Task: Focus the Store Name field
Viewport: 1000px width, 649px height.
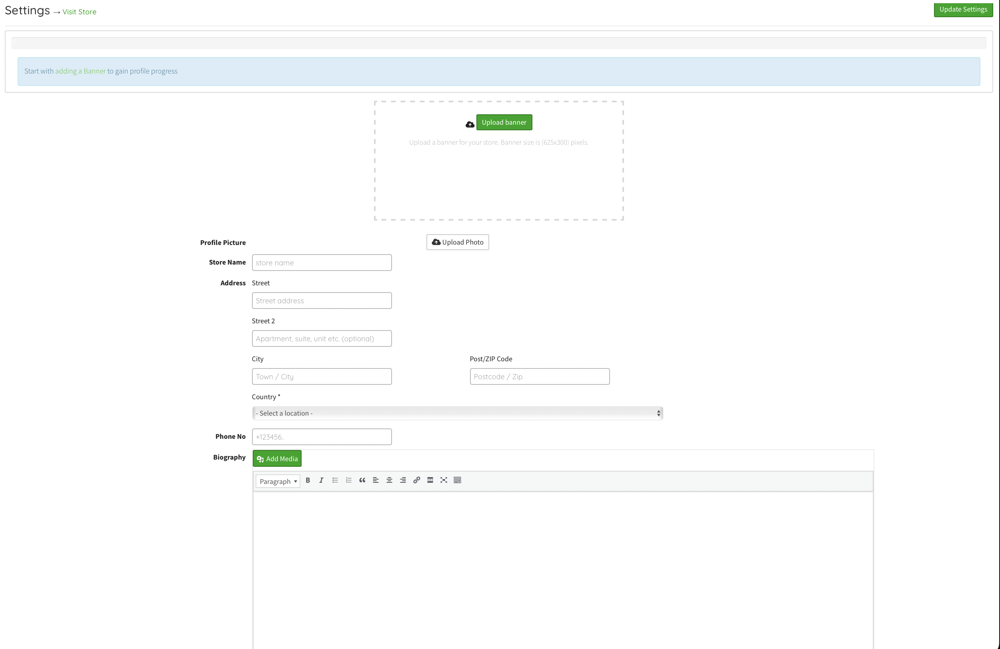Action: (x=322, y=263)
